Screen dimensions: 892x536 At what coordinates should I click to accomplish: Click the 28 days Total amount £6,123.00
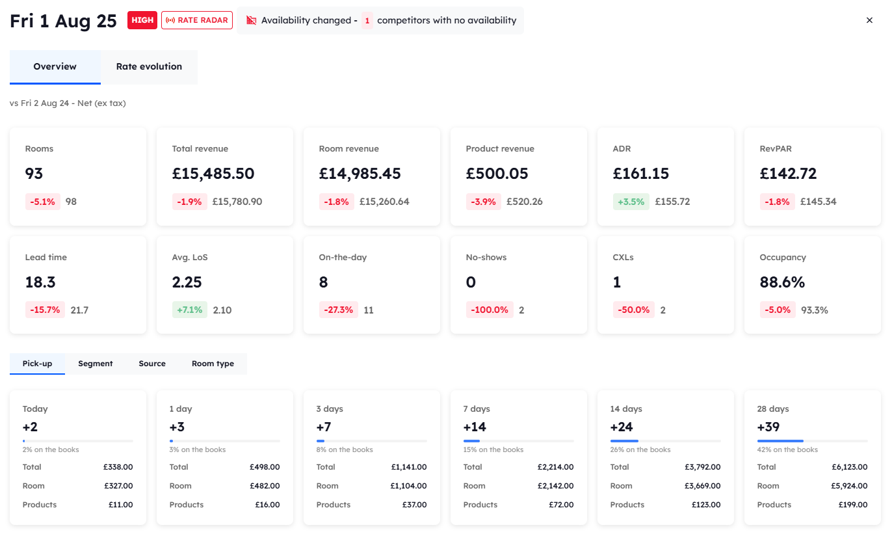[849, 467]
